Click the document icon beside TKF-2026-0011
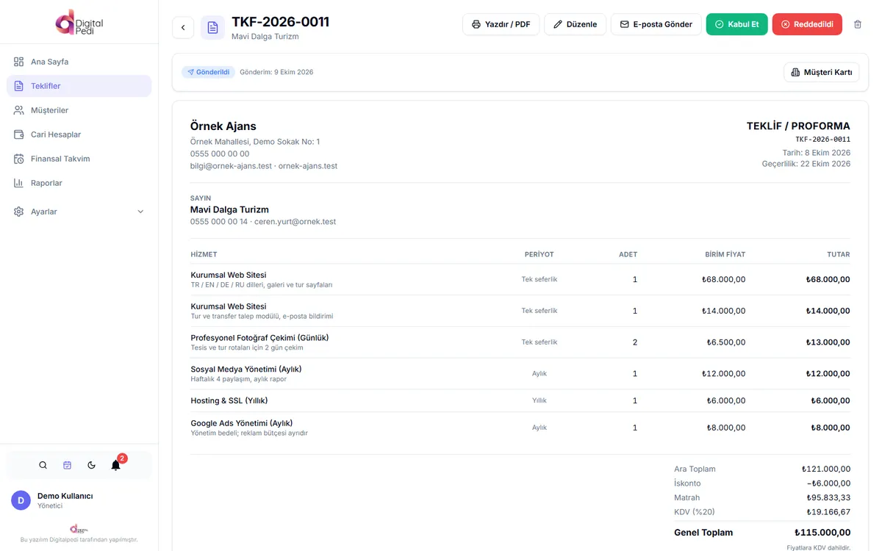 (212, 28)
